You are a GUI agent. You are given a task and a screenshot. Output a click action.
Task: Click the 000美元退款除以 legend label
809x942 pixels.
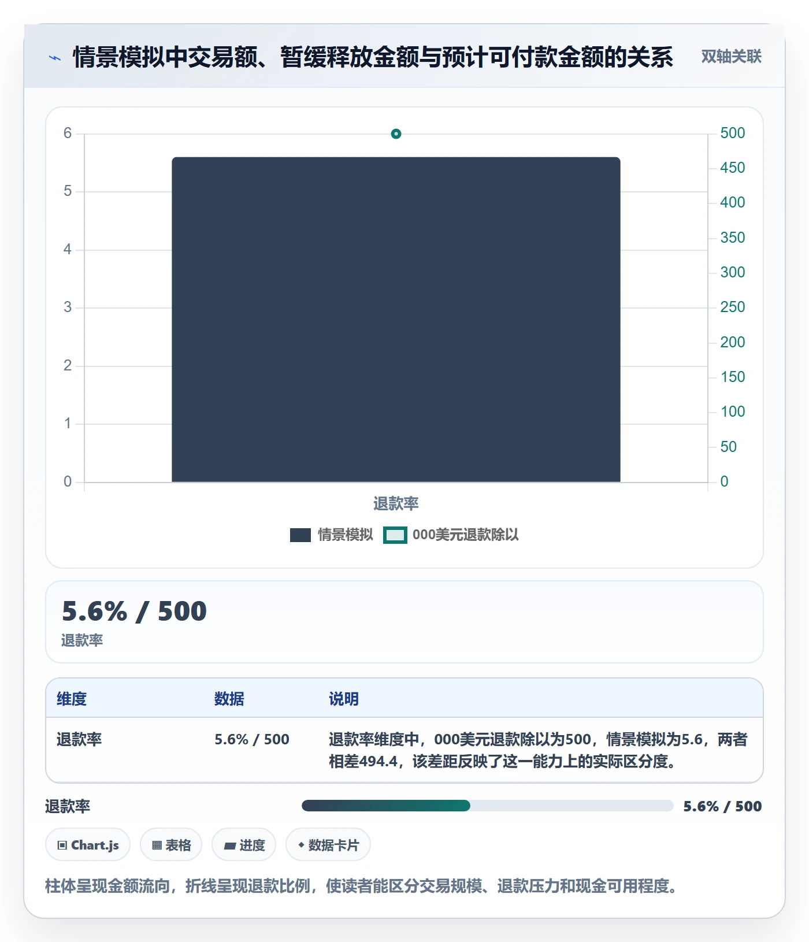click(466, 535)
